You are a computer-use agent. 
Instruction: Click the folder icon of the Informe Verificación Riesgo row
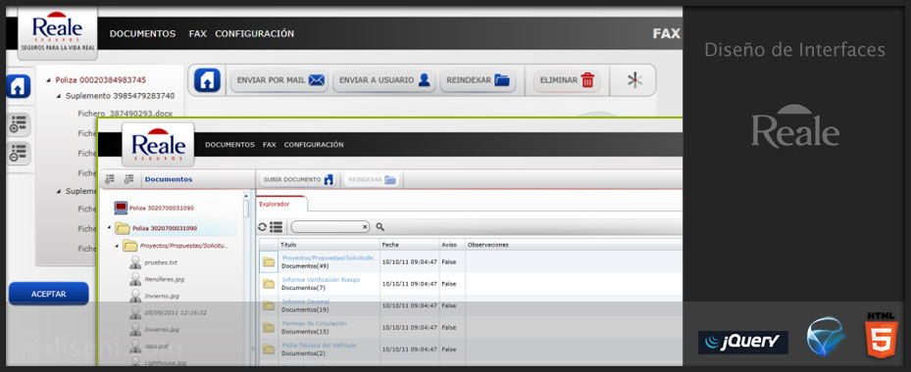[269, 284]
